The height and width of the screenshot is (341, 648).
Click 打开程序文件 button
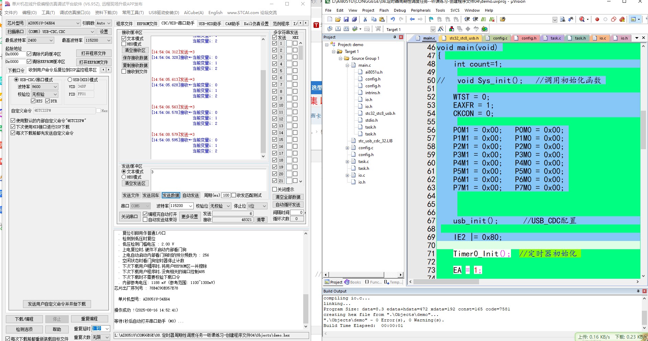tap(94, 53)
